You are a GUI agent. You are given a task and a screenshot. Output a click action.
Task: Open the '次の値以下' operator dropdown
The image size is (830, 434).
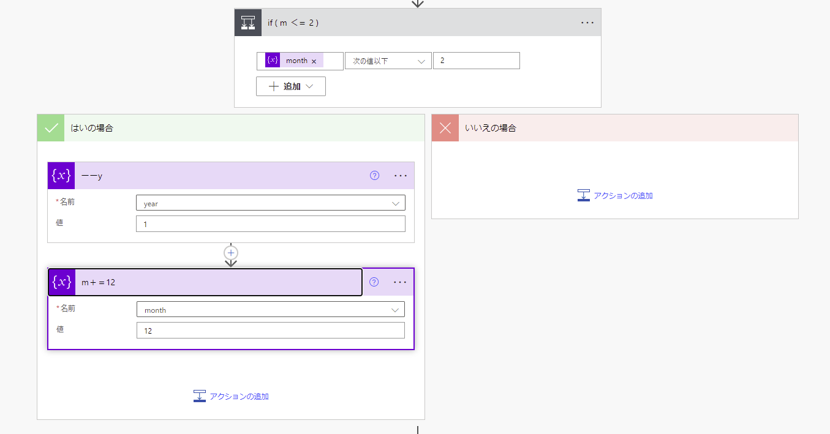tap(388, 61)
